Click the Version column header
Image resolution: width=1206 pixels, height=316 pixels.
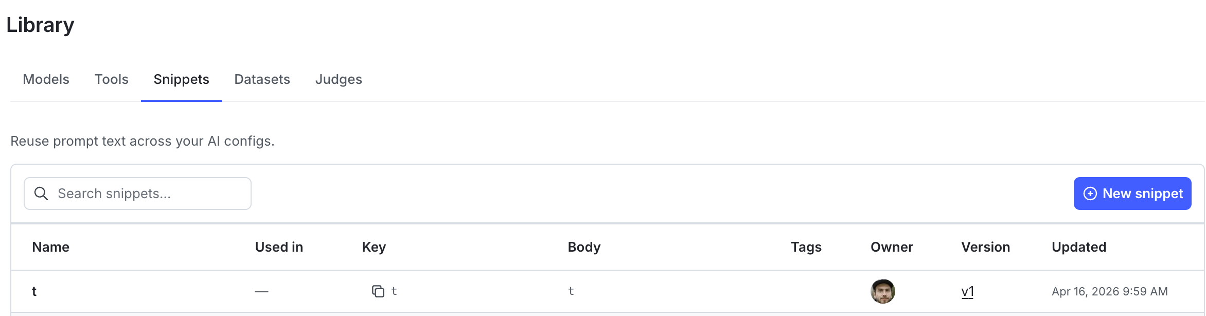point(986,247)
